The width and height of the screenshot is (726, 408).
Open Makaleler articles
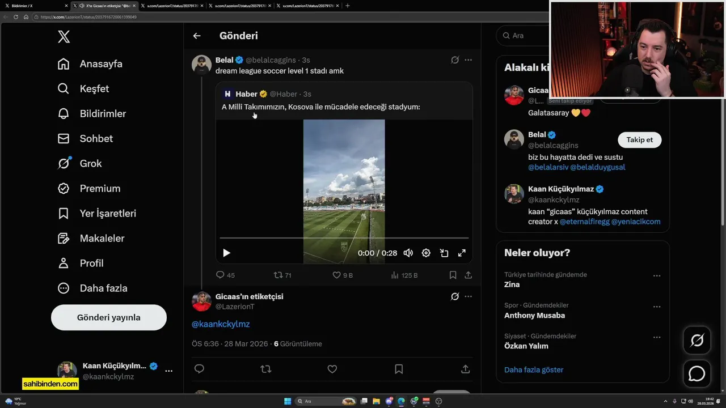pyautogui.click(x=91, y=239)
